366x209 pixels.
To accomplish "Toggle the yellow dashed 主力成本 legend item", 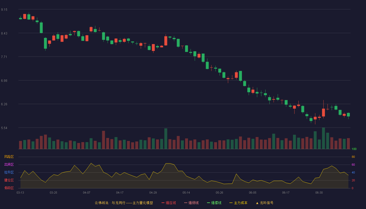I will pyautogui.click(x=238, y=203).
